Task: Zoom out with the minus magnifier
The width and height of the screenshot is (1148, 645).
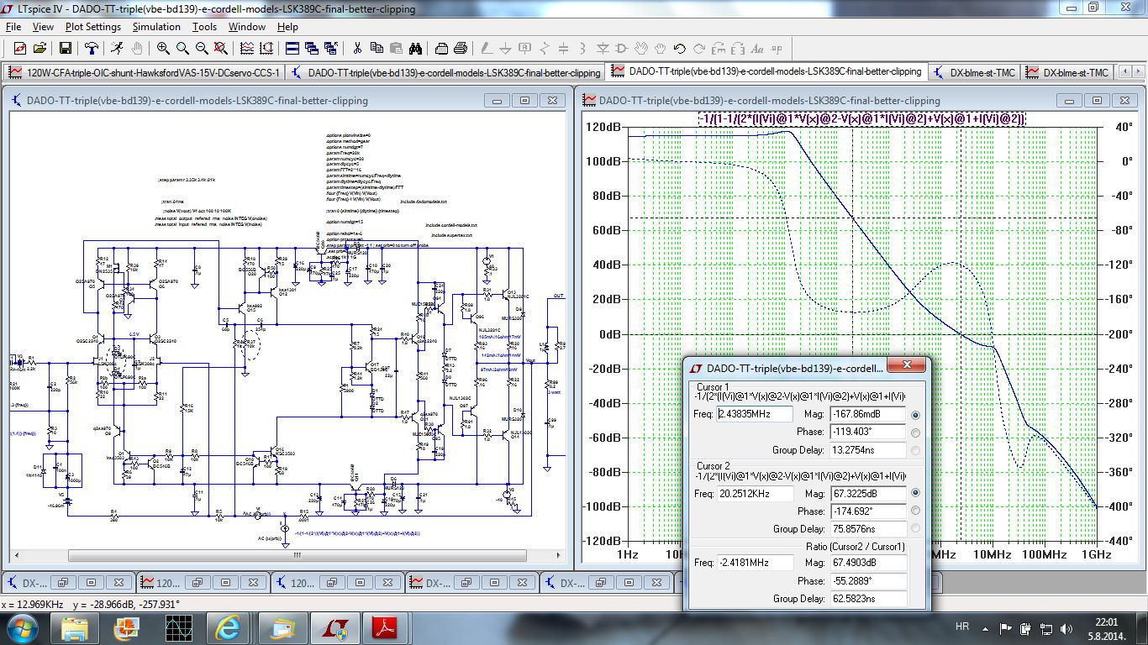Action: pos(202,48)
